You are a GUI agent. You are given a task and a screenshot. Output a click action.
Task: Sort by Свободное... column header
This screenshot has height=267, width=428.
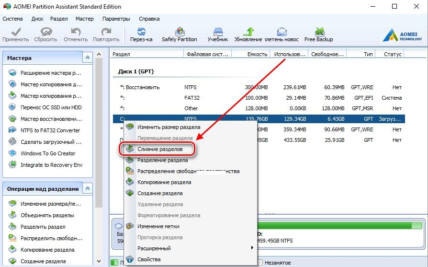[327, 54]
